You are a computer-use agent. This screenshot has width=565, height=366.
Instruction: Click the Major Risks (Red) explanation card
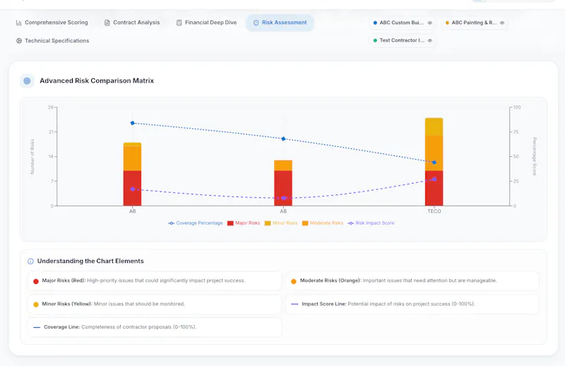[x=155, y=281]
